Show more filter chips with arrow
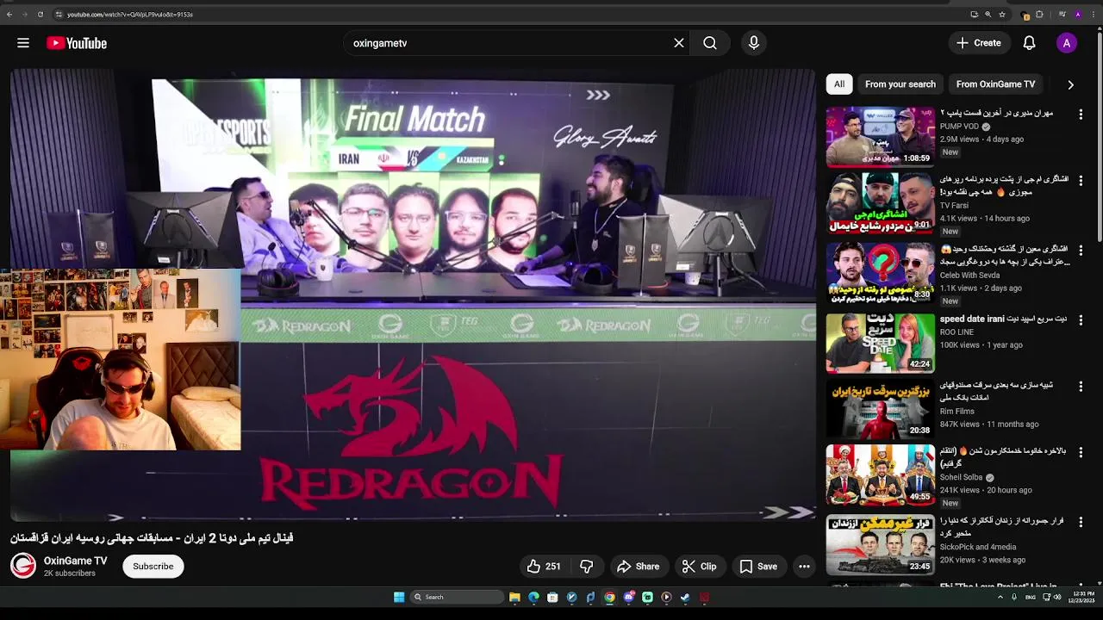Image resolution: width=1103 pixels, height=620 pixels. (x=1070, y=84)
